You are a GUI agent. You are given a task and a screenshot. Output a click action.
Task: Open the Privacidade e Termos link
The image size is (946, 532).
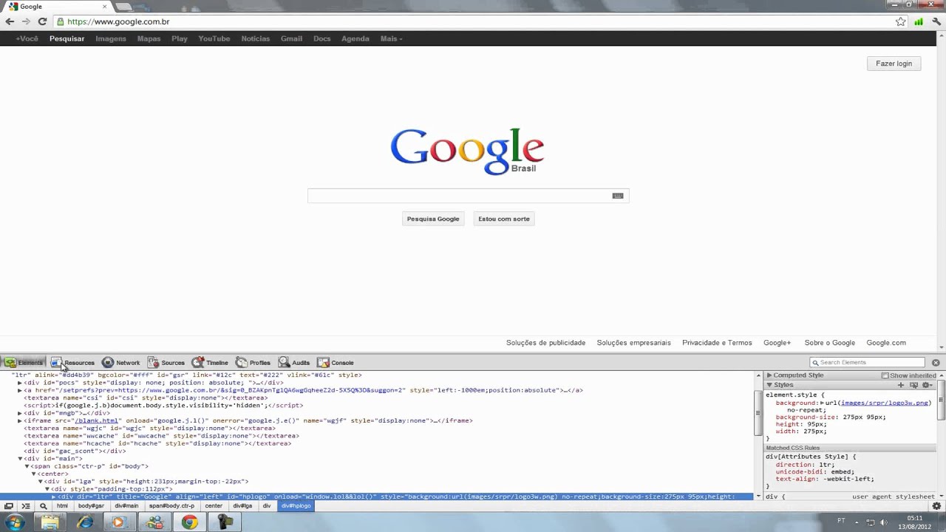(717, 343)
